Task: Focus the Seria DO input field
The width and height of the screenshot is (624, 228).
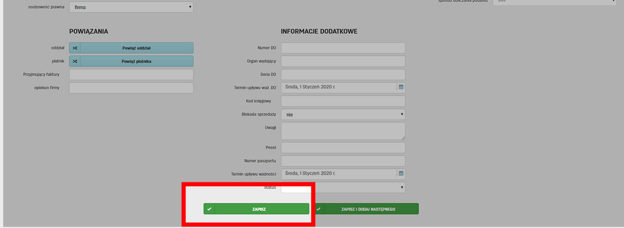Action: 343,74
